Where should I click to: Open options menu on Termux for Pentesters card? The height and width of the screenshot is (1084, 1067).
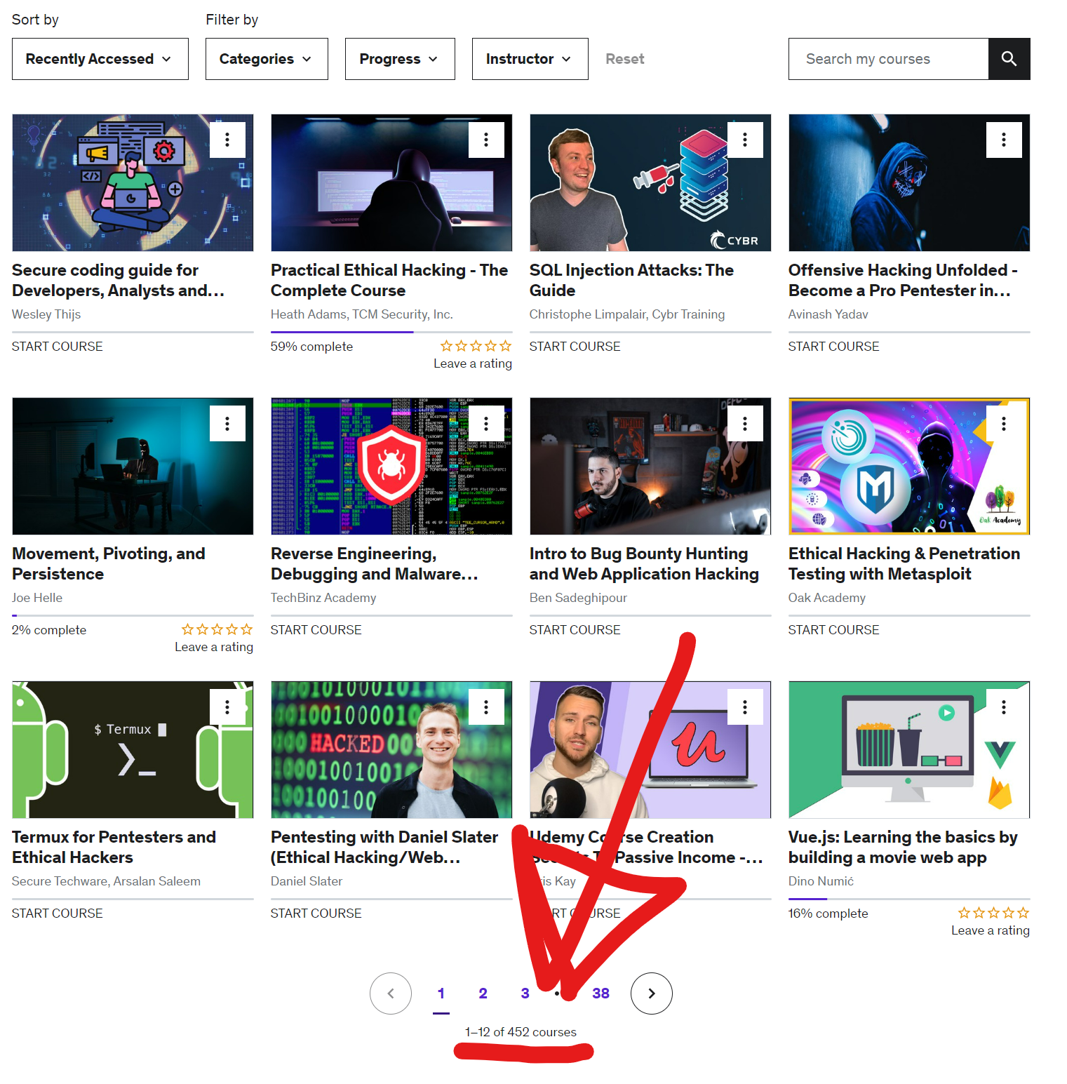pyautogui.click(x=227, y=707)
